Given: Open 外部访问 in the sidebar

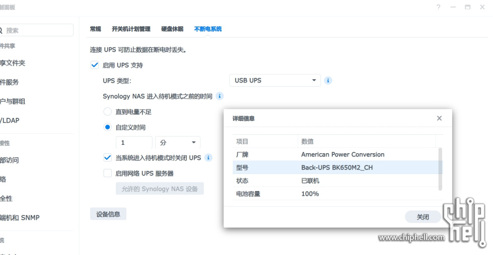Looking at the screenshot, I should 10,160.
